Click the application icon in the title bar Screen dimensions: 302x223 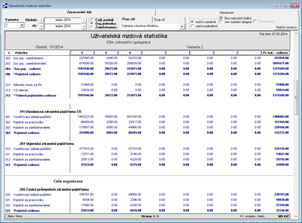click(x=5, y=6)
